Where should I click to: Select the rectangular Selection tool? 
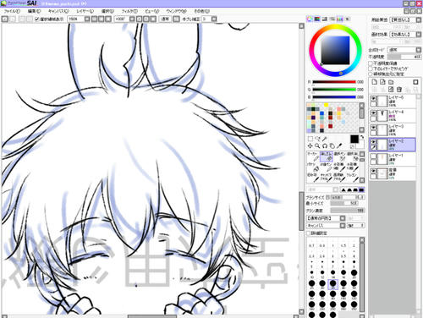pos(310,139)
